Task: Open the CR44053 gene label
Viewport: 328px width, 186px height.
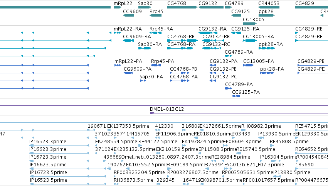Action: tap(269, 3)
